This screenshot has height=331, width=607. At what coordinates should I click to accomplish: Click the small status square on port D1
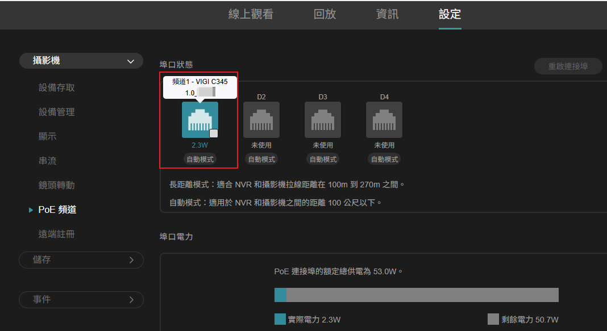[214, 133]
